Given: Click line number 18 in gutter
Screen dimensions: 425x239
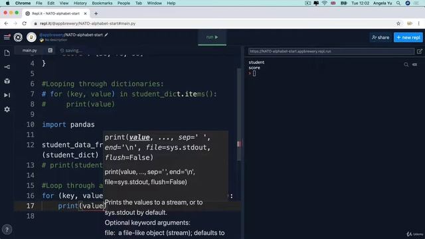Looking at the screenshot, I should [x=31, y=216].
